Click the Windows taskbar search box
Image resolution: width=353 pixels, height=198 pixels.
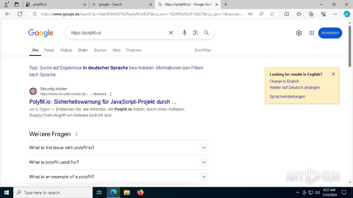(x=53, y=193)
